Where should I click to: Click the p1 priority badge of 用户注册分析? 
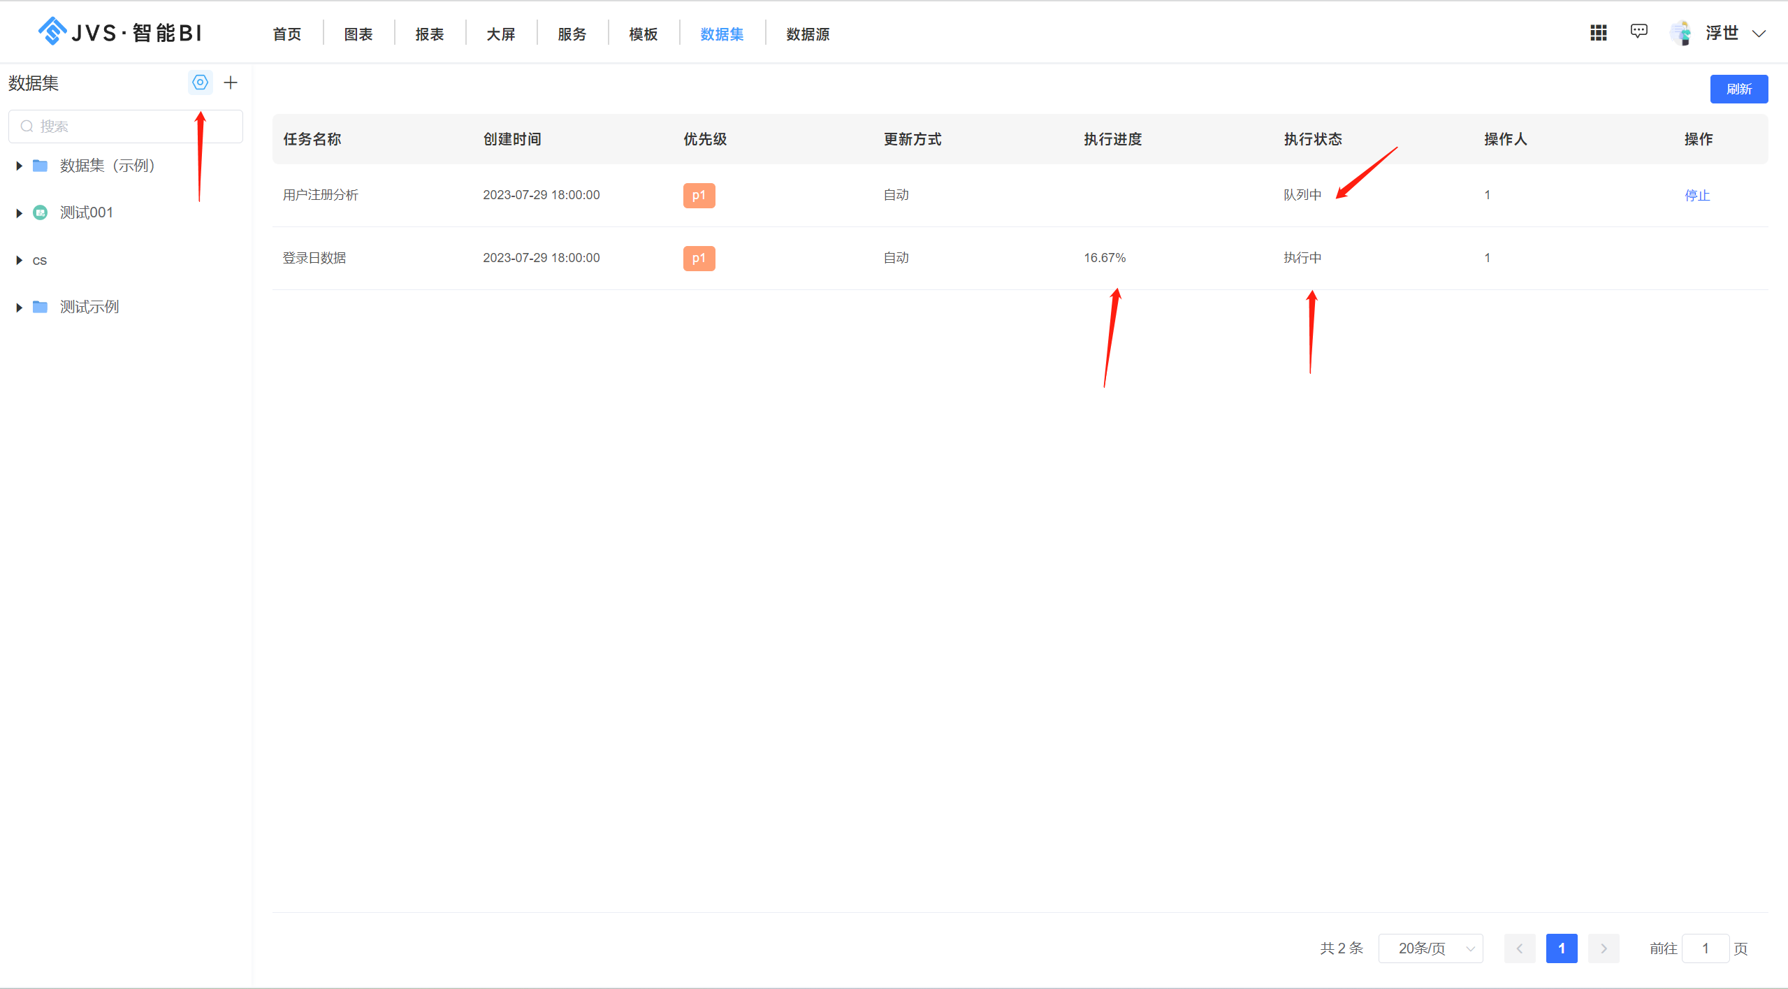coord(698,195)
